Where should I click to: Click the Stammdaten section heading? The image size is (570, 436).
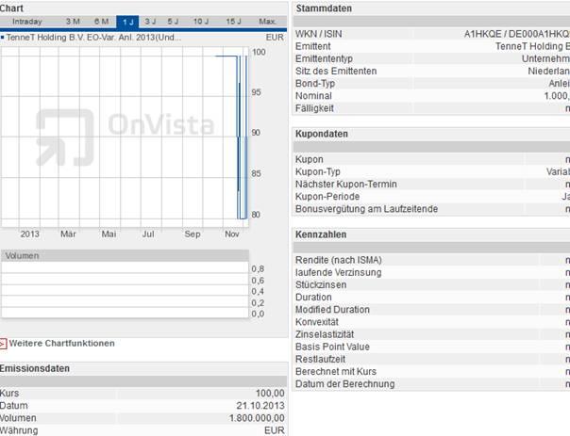(x=324, y=8)
